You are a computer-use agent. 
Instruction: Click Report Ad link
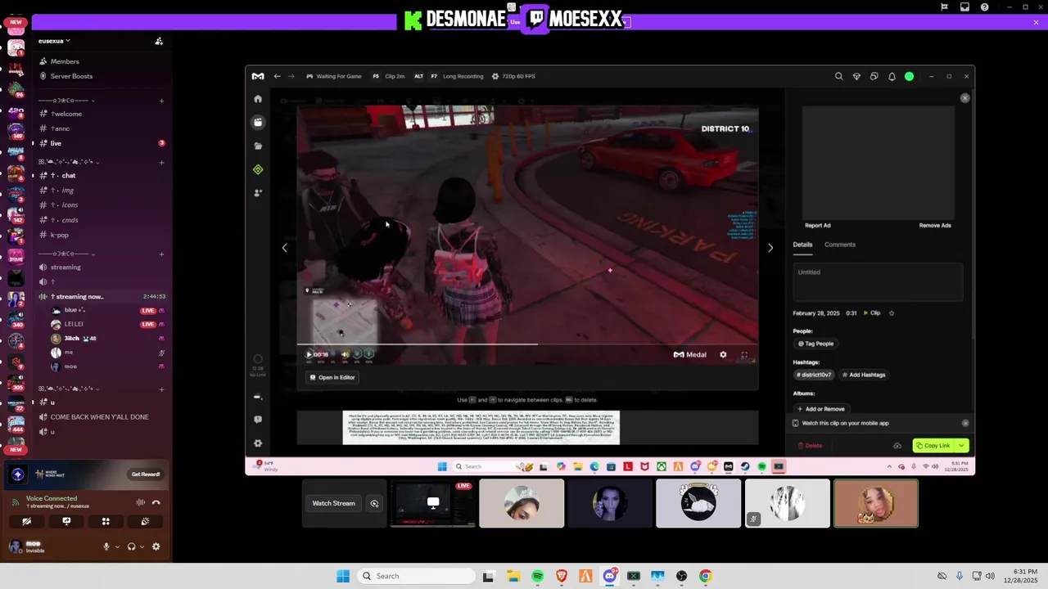(x=818, y=226)
